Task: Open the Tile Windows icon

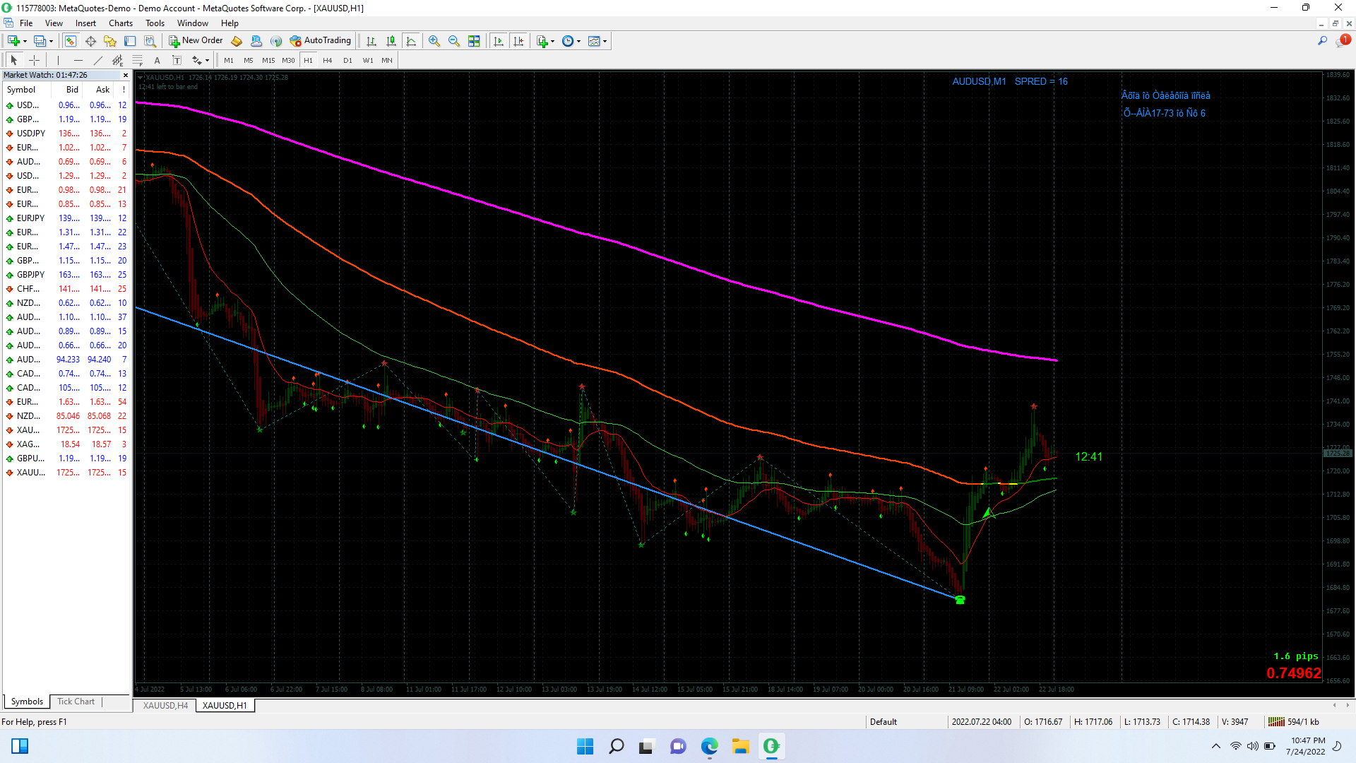Action: tap(474, 41)
